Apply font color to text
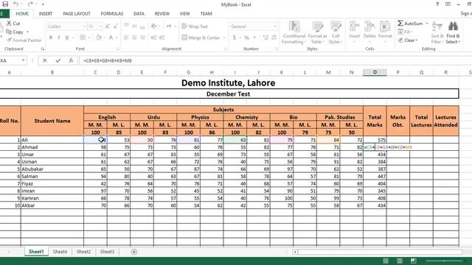Image resolution: width=472 pixels, height=265 pixels. (x=111, y=38)
